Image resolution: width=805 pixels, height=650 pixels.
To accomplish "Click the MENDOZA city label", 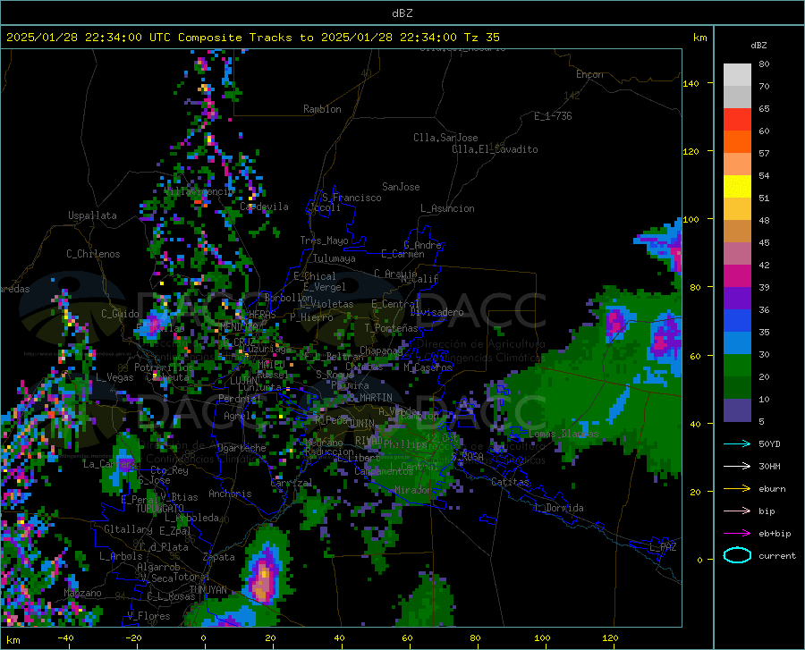I will click(239, 327).
